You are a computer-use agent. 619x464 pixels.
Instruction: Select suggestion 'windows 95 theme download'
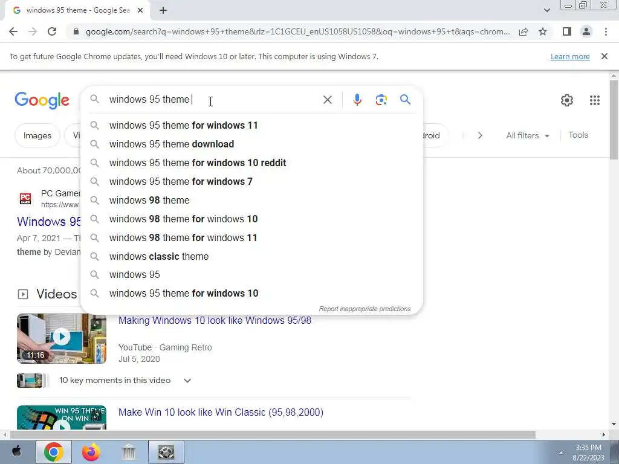click(x=251, y=144)
